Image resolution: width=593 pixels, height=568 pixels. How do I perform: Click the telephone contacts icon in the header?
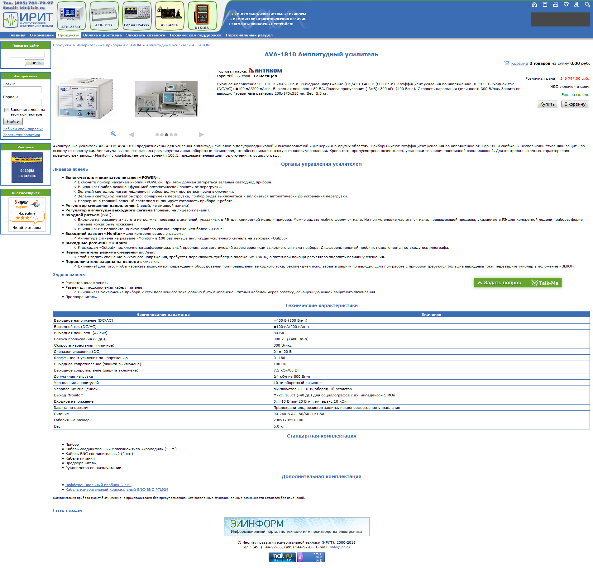[x=545, y=4]
